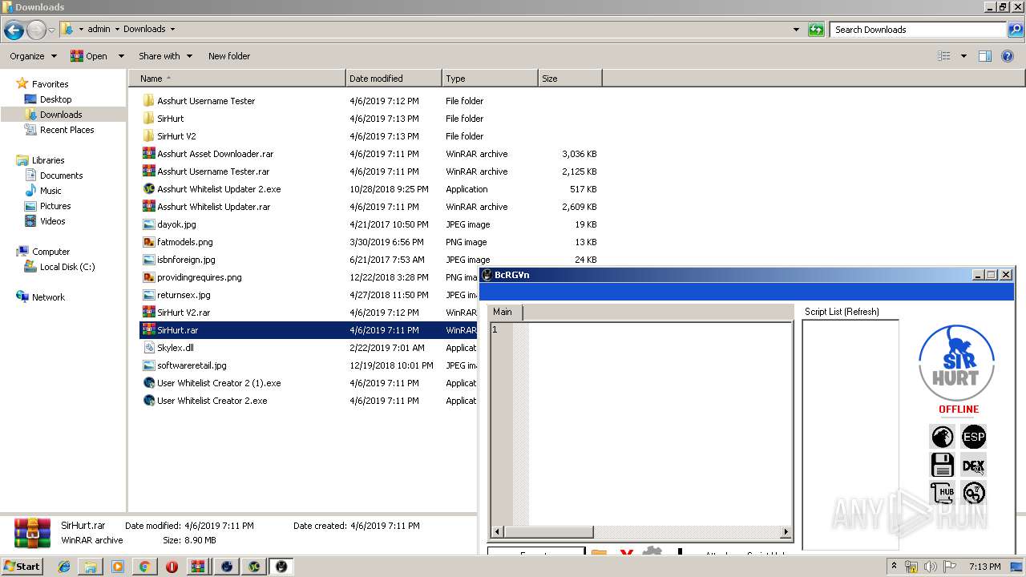Select the Main tab in SirHurt

coord(503,312)
